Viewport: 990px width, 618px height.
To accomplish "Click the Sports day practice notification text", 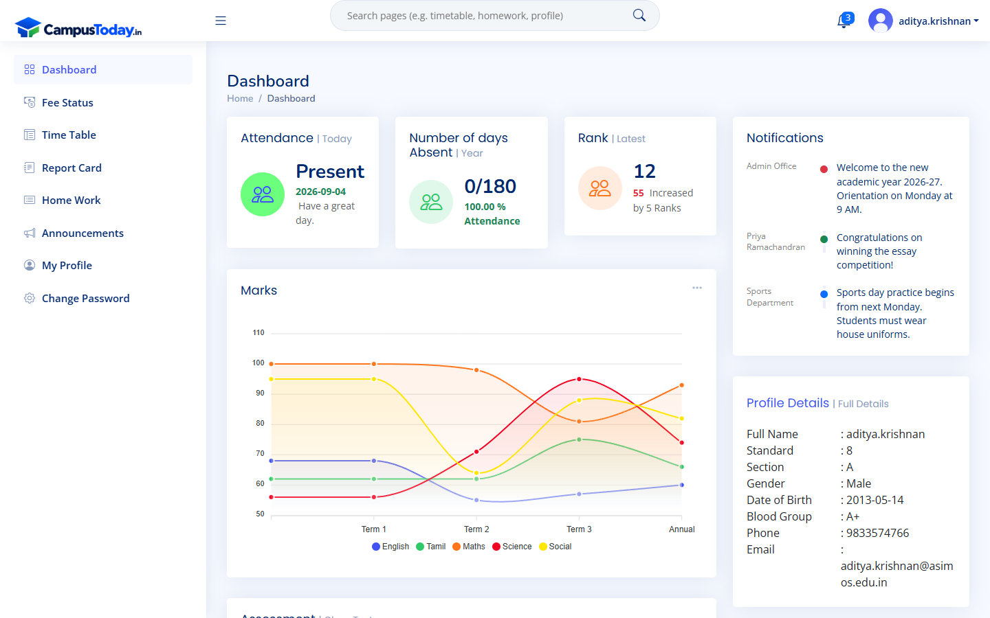I will (x=895, y=313).
